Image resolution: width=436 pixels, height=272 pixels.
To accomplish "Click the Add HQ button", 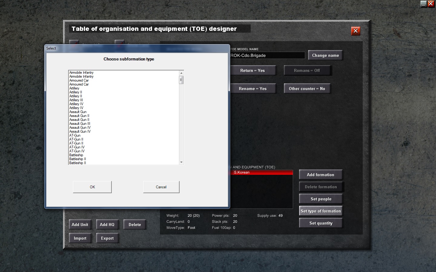I will 107,225.
